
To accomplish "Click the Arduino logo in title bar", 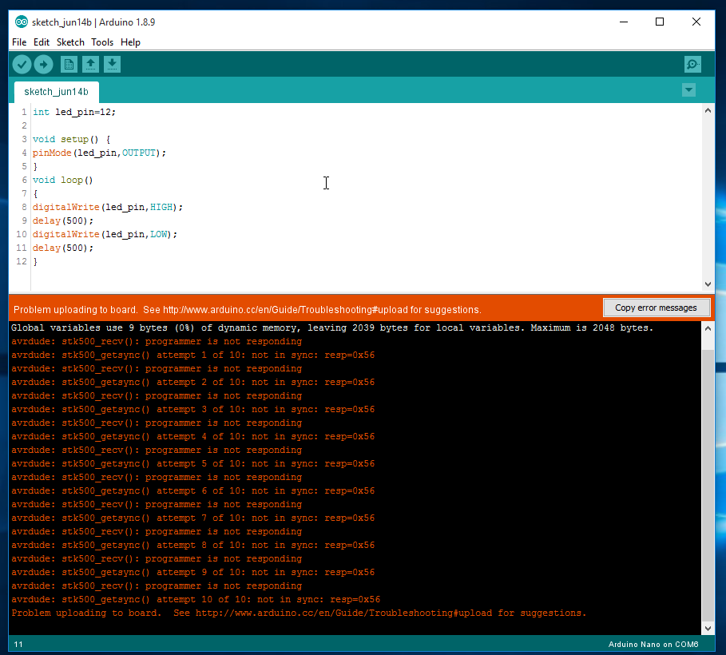I will (22, 22).
